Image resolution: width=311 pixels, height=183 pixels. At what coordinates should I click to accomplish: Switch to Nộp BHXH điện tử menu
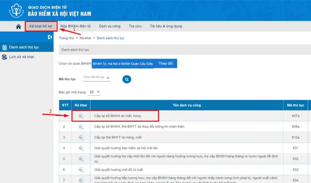(76, 26)
